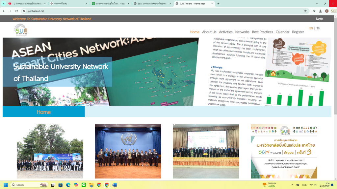337x189 pixels.
Task: Open the Wi-Fi network tray icon
Action: pyautogui.click(x=311, y=185)
